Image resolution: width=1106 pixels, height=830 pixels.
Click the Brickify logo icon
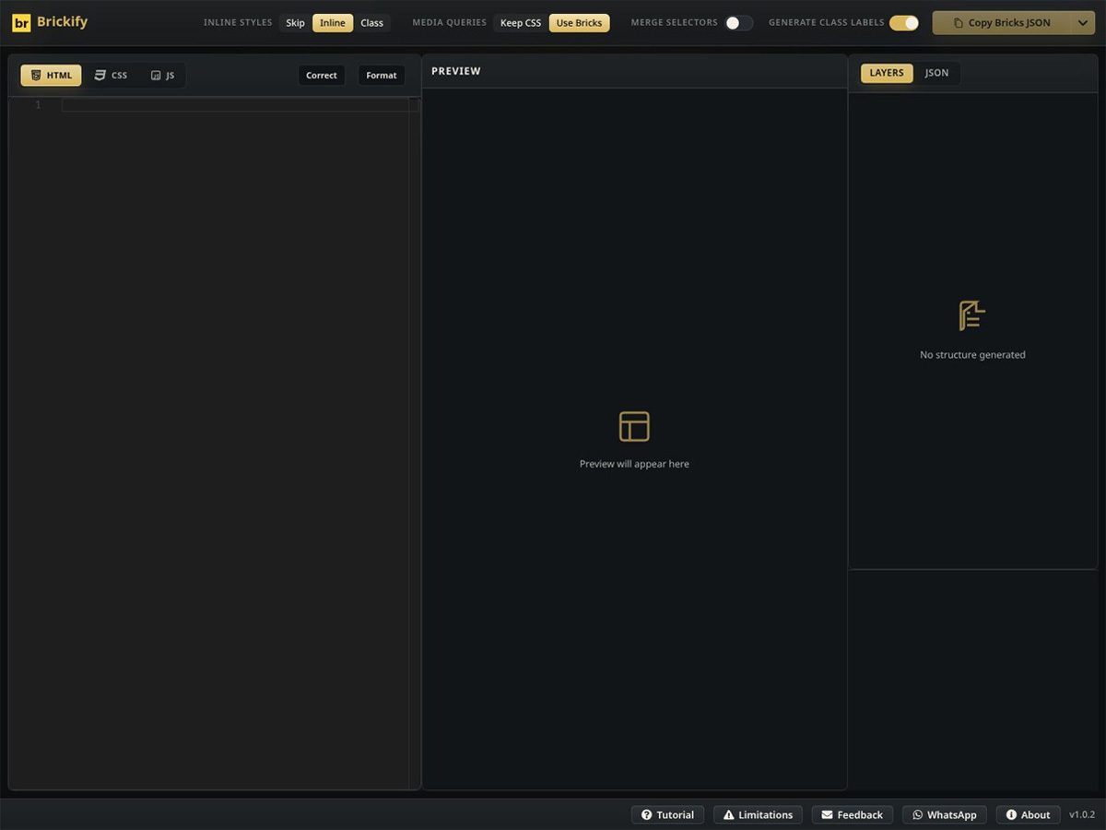click(21, 23)
